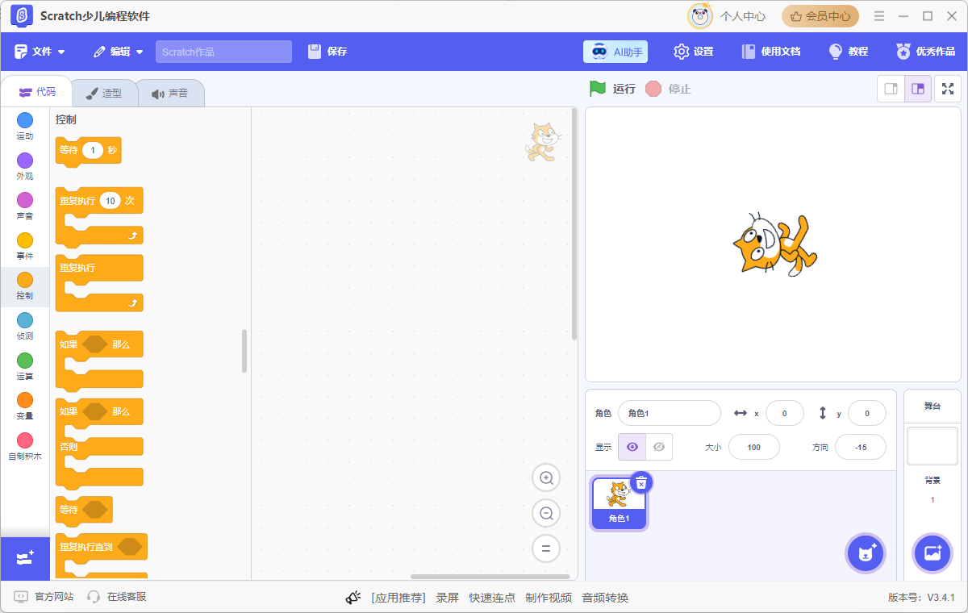Click the block palette vertical scrollbar
Viewport: 968px width, 613px height.
[x=244, y=351]
